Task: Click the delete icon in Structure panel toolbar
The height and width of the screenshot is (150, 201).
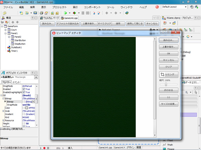Action: tap(7, 22)
